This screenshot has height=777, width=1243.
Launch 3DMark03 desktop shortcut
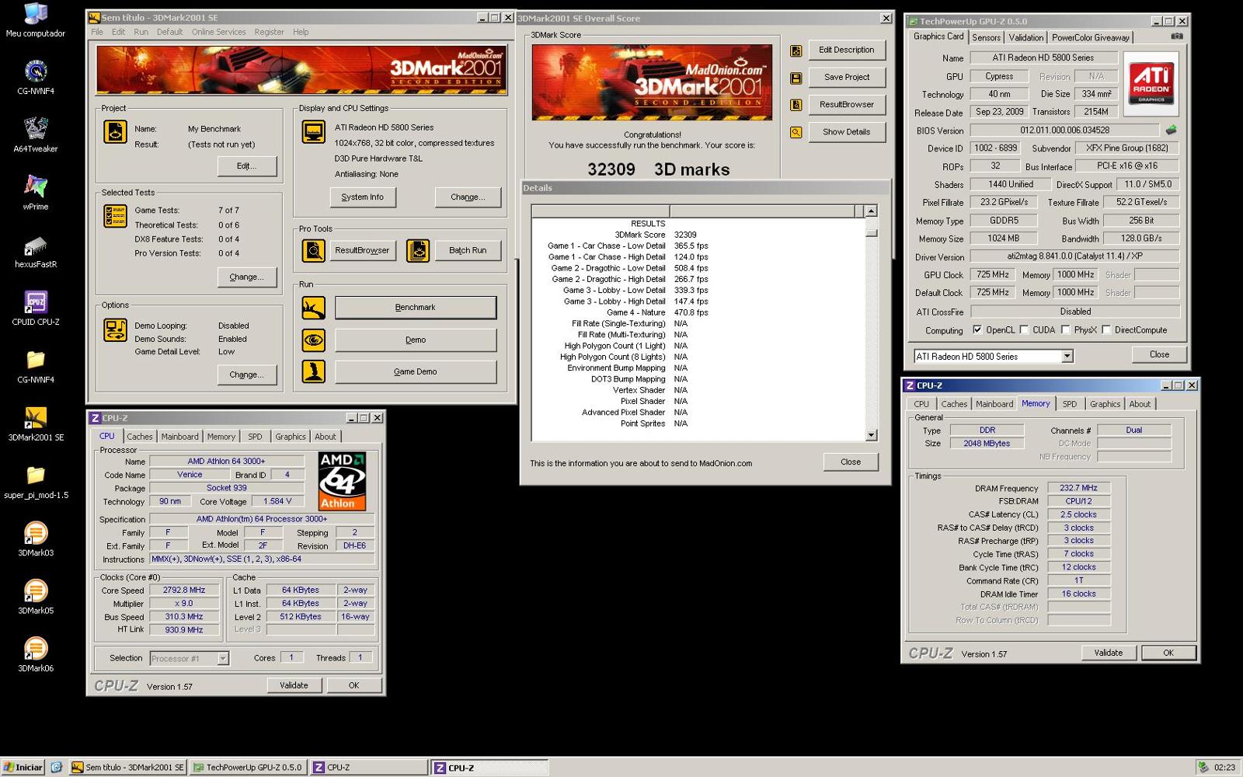tap(36, 539)
